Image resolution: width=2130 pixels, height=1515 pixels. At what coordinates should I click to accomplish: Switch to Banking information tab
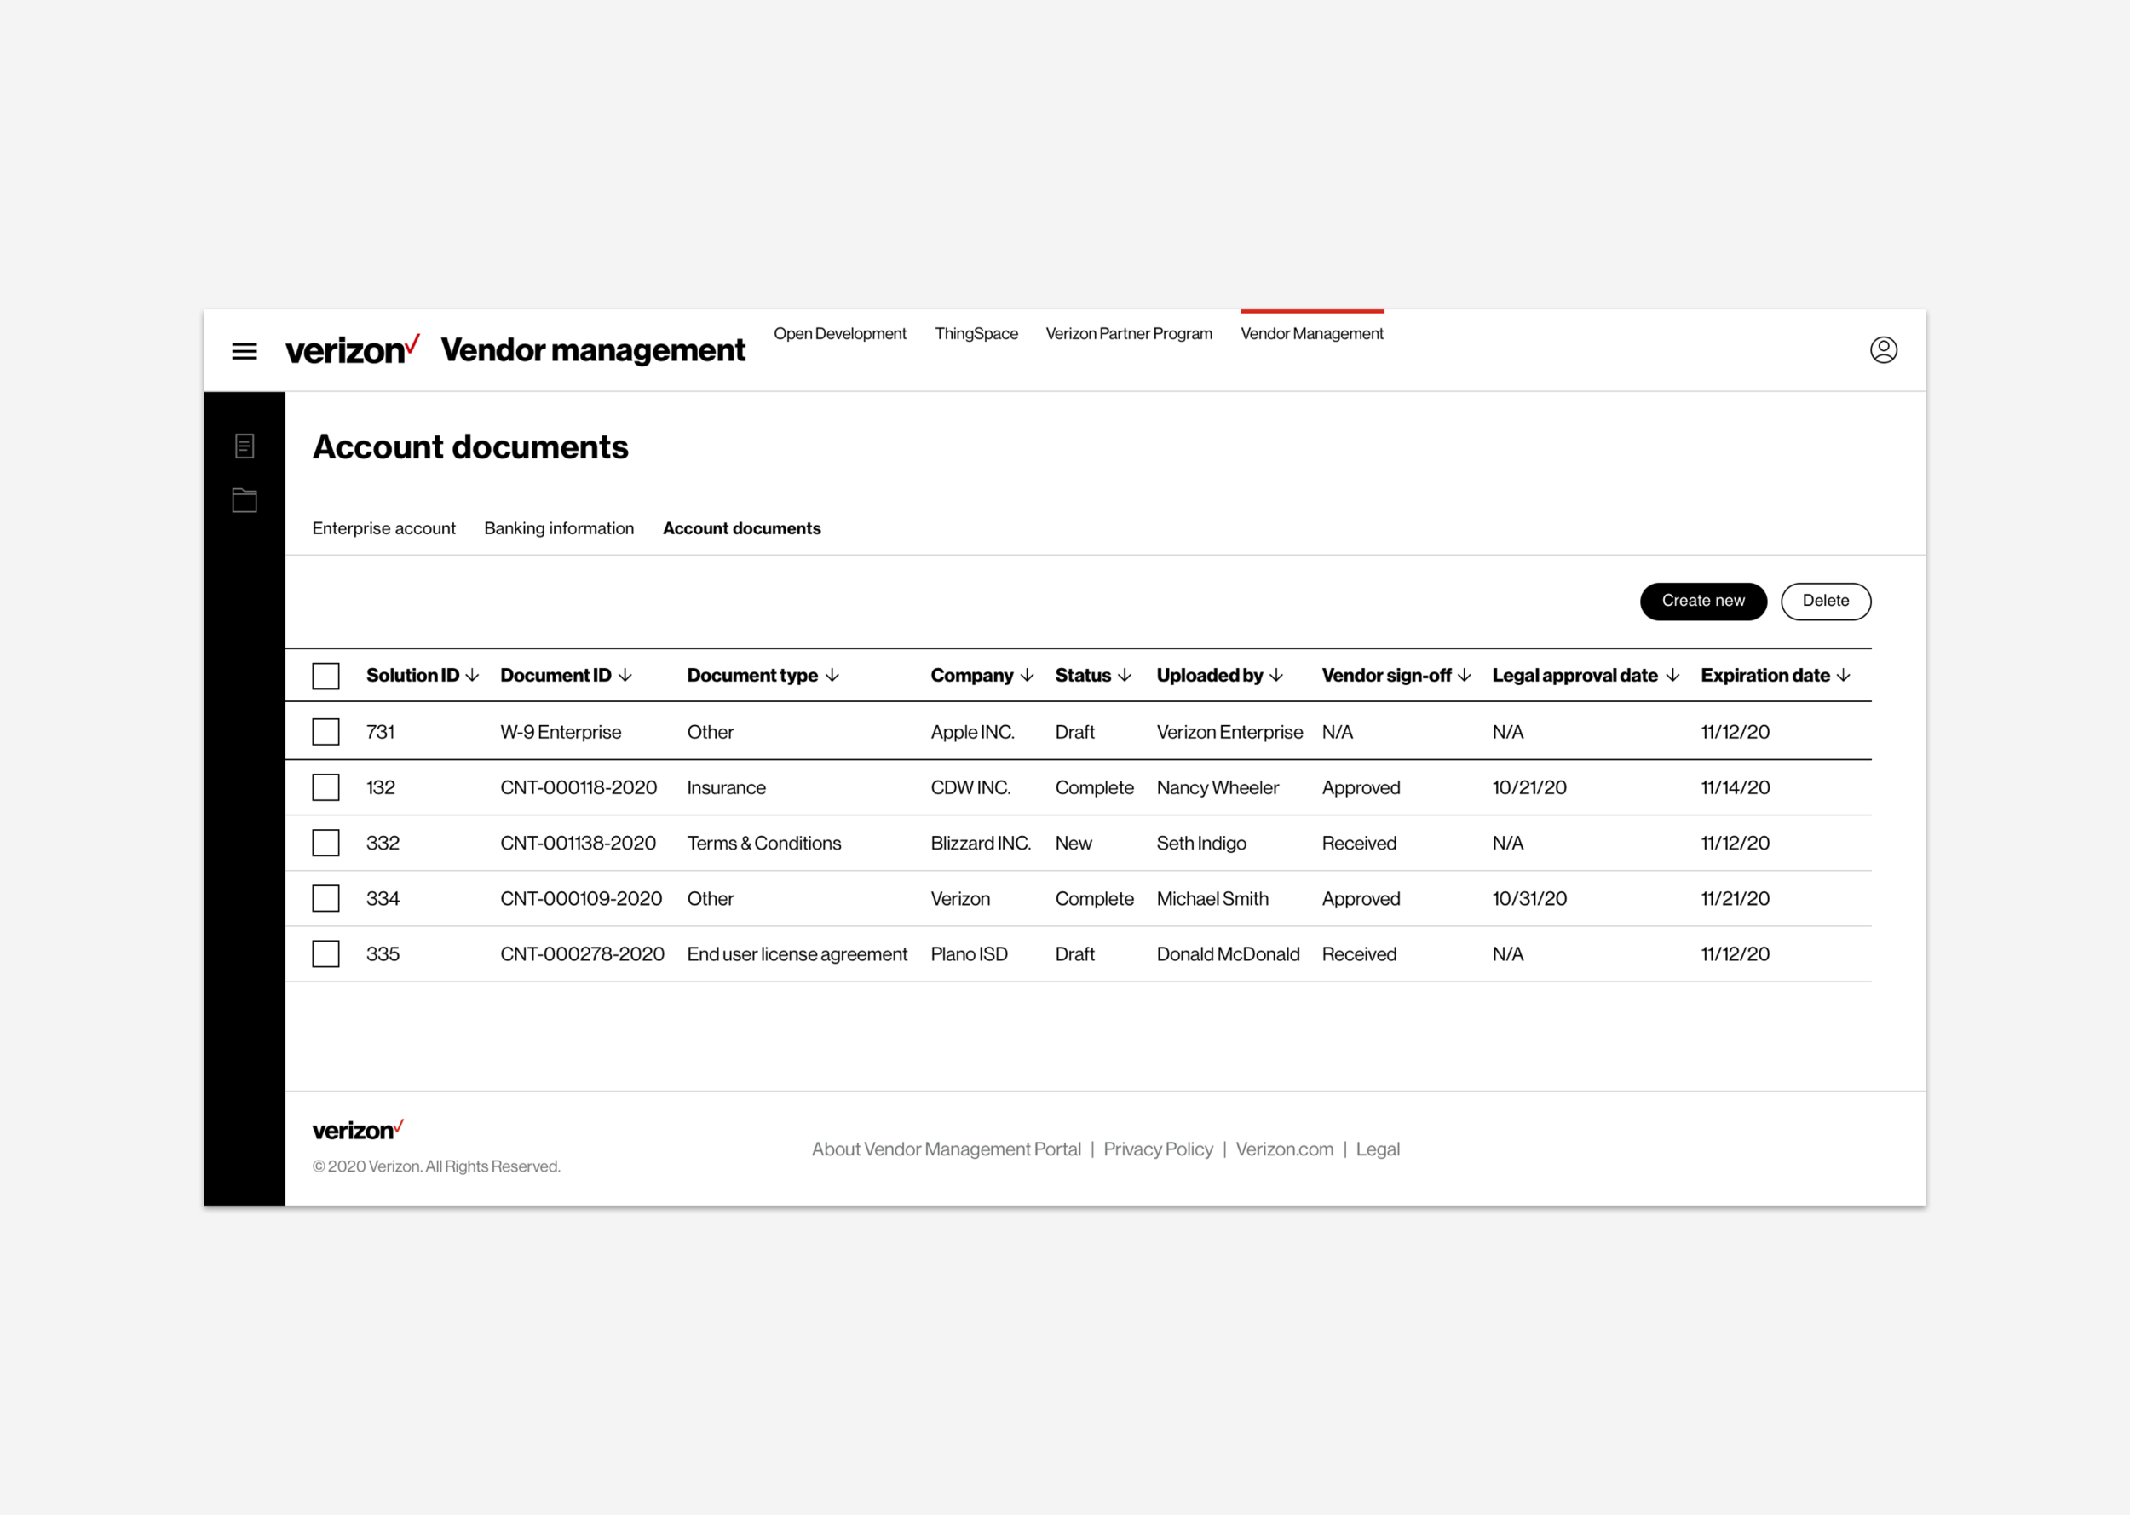click(559, 528)
